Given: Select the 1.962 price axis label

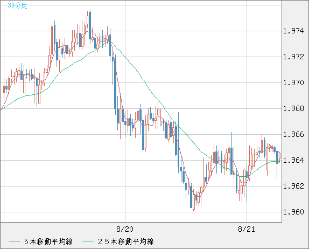Looking at the screenshot, I should [x=293, y=186].
